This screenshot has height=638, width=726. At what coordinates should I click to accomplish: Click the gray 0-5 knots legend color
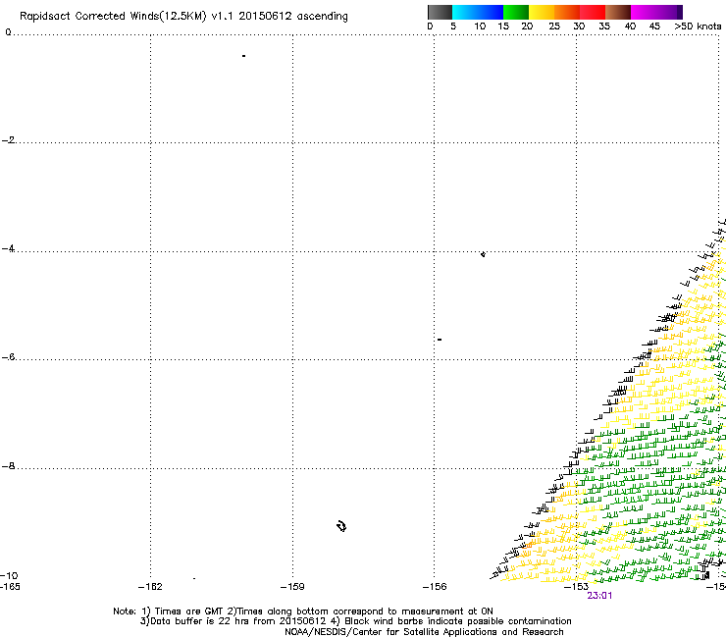[440, 12]
